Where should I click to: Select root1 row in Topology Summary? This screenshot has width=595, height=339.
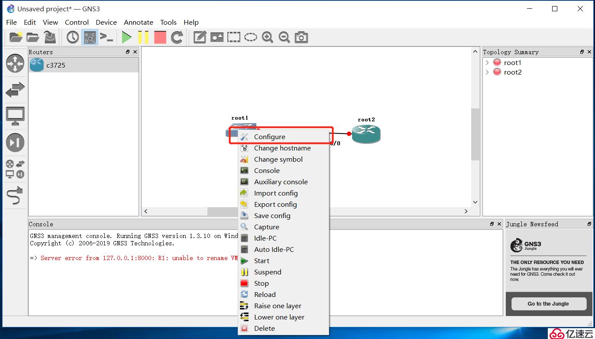(x=513, y=62)
